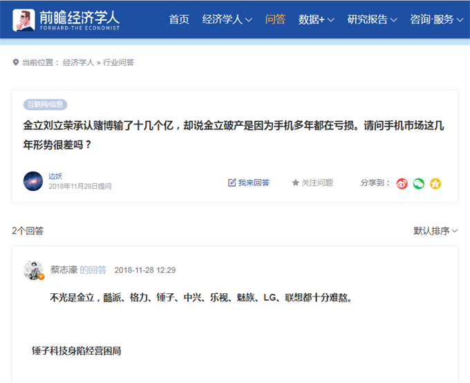The image size is (470, 383).
Task: Share question to WeChat
Action: 419,184
